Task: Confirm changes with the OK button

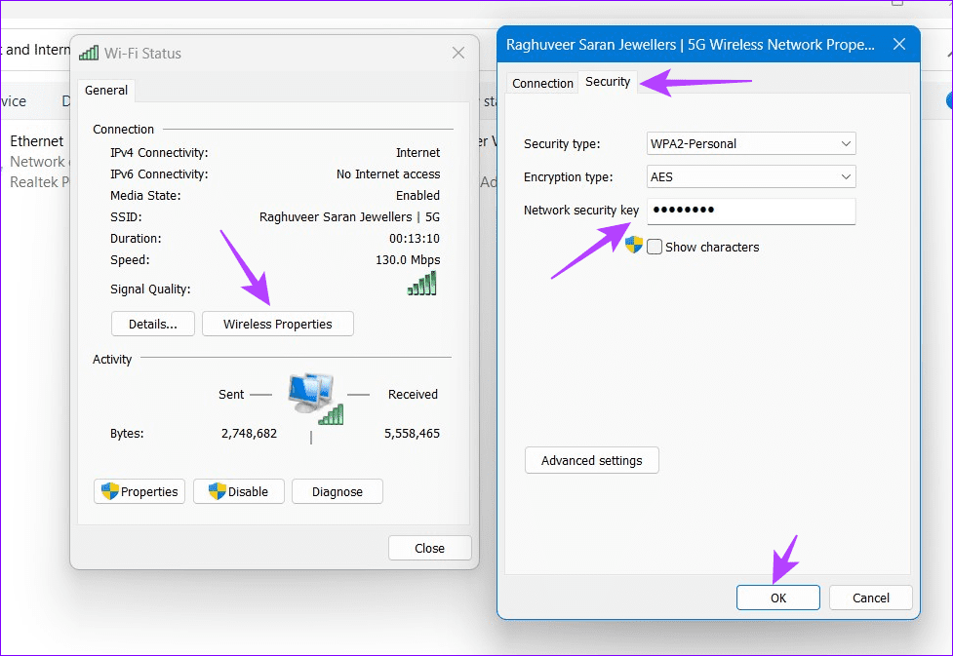Action: pos(777,598)
